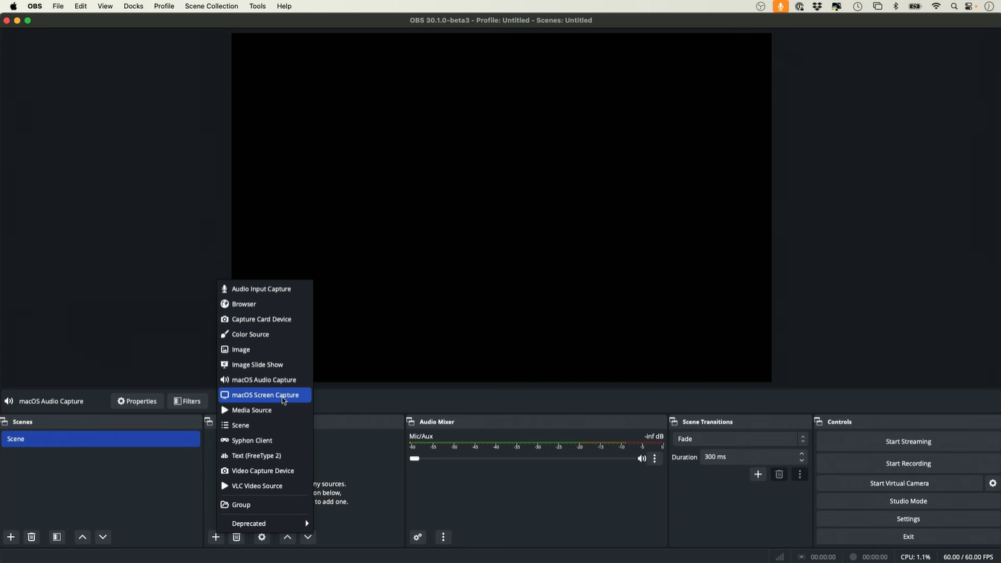Select Color Source entry

(x=265, y=335)
